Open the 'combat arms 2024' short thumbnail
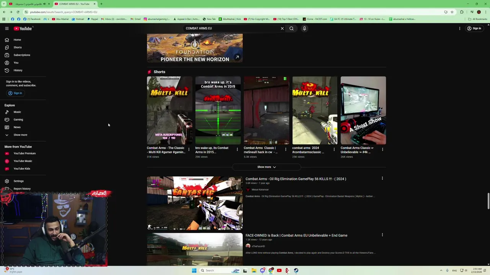 [315, 110]
